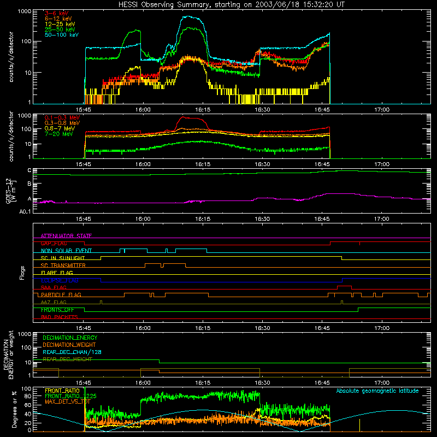Click the SAA_FLAG label

tap(54, 287)
